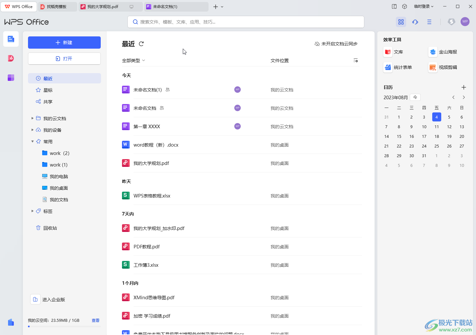This screenshot has height=335, width=476.
Task: Go to previous month in calendar
Action: click(x=453, y=97)
